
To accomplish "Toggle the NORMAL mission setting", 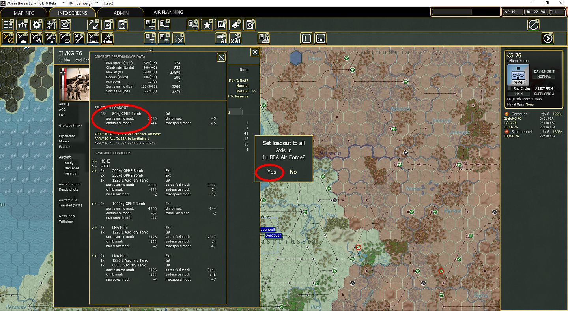I will [544, 77].
